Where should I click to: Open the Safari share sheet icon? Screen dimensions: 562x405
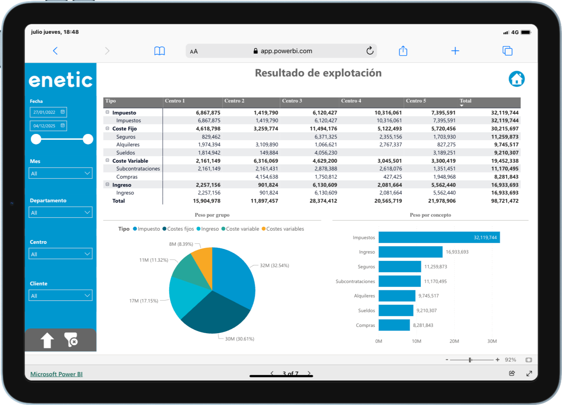point(403,50)
